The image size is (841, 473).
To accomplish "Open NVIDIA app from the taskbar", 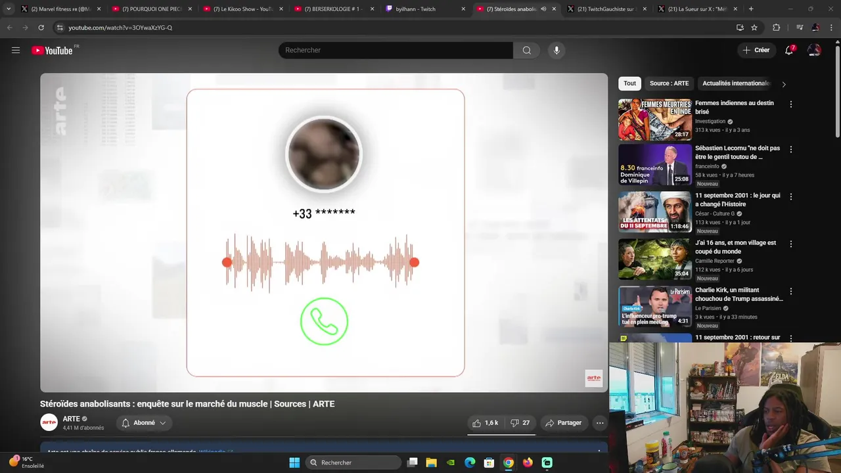I will pos(451,462).
